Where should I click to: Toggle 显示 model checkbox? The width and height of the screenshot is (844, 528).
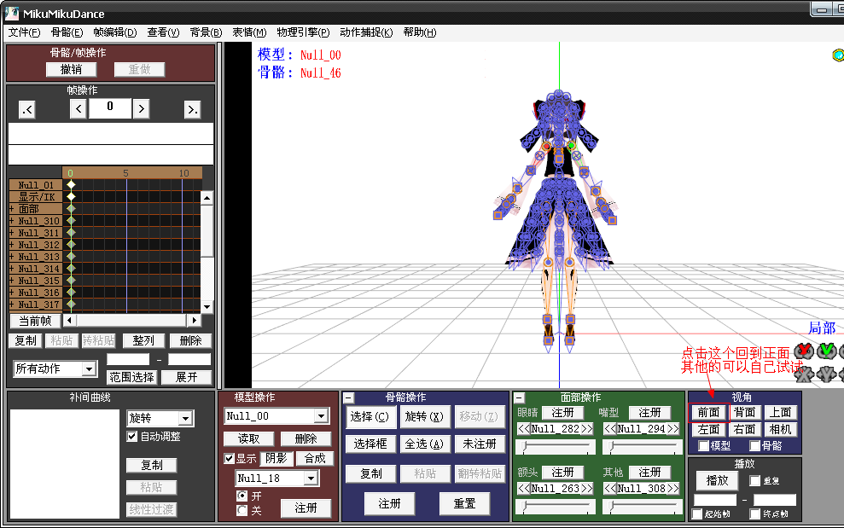(x=230, y=459)
